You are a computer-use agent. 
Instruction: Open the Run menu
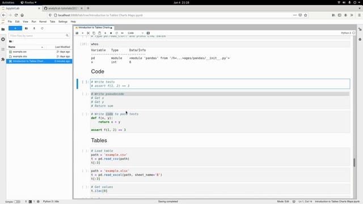[x=34, y=22]
